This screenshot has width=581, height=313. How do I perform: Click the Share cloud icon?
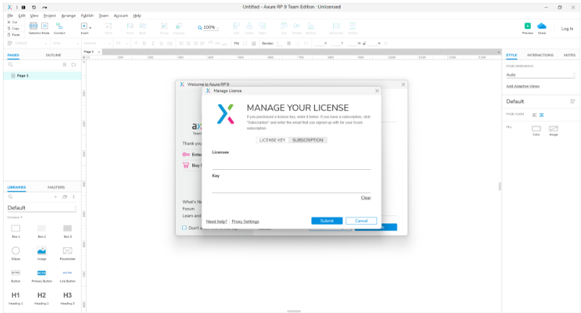tap(542, 26)
